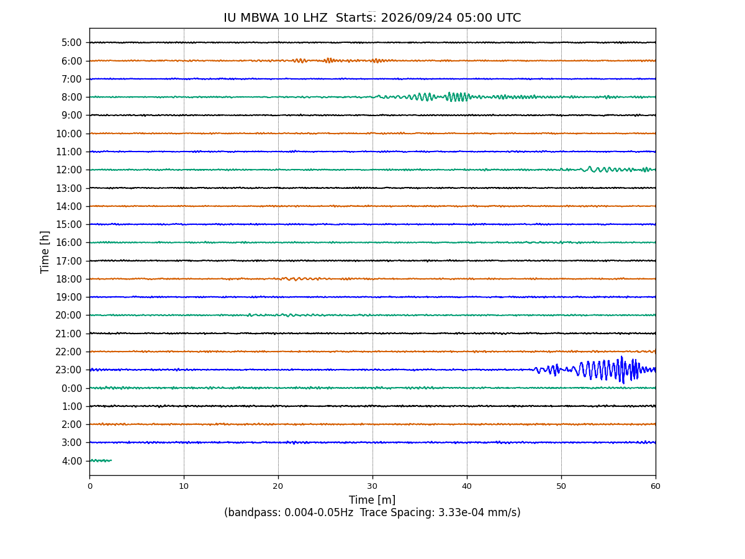Click the x-axis tick label 30
This screenshot has height=559, width=745.
372,486
